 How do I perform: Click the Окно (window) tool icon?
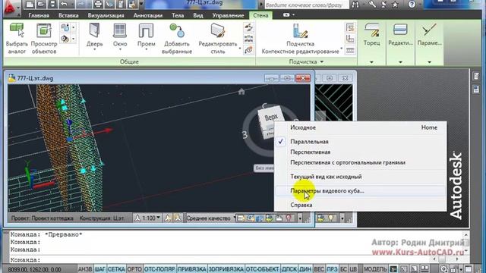[x=120, y=31]
